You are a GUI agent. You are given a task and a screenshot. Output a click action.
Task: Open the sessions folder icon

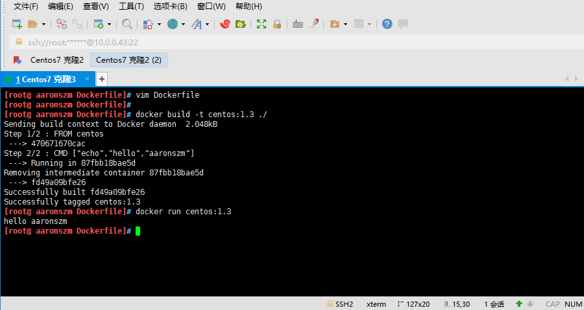pyautogui.click(x=33, y=24)
